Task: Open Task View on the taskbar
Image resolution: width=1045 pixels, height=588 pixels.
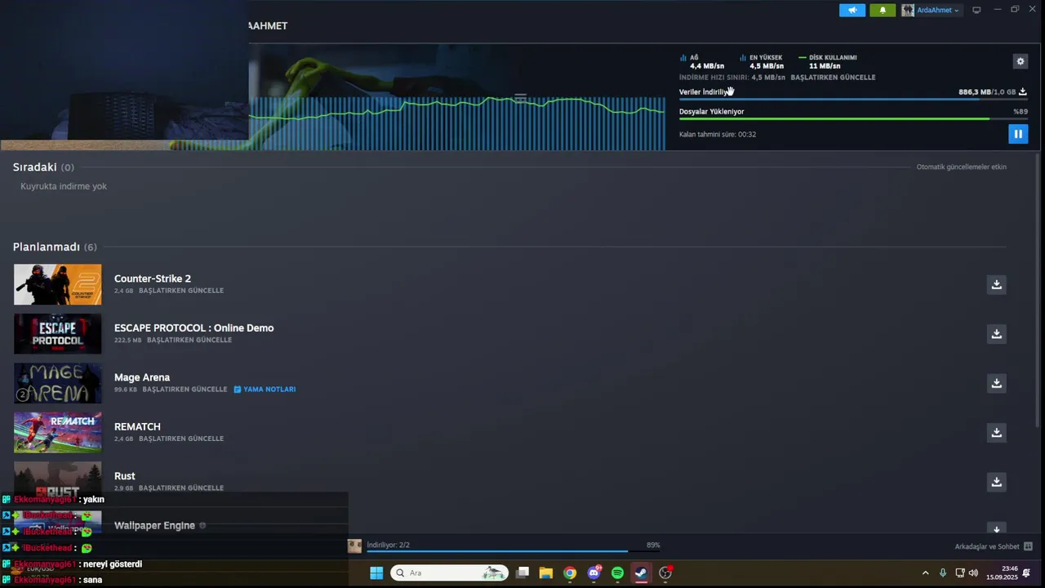Action: click(x=522, y=573)
